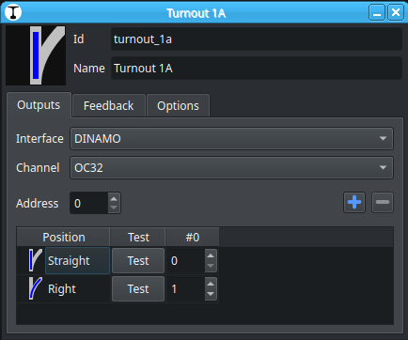The width and height of the screenshot is (408, 340).
Task: Increment the Straight row #0 output value
Action: (211, 255)
